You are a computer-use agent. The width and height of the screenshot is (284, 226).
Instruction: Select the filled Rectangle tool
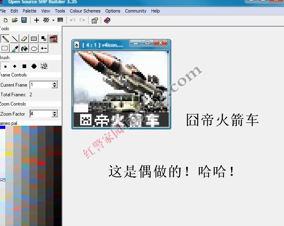pos(34,39)
